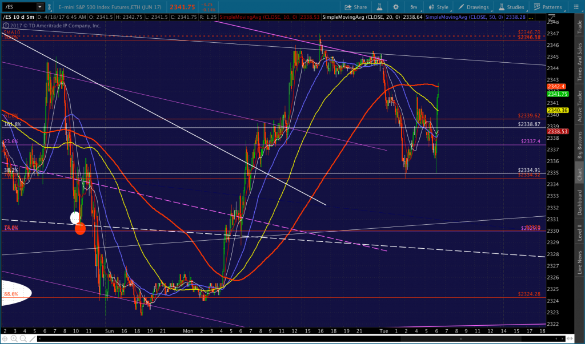
Task: Click the pencil icon in Drawings
Action: coord(461,7)
